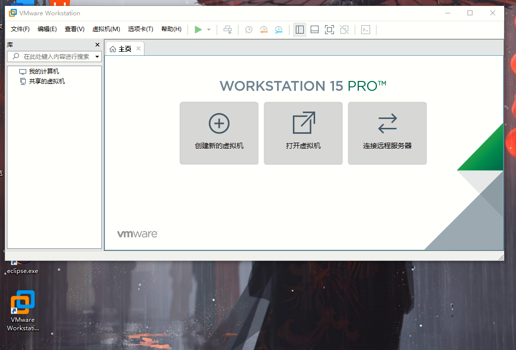Screen dimensions: 516x350
Task: Click the eclipse.exe desktop shortcut label
Action: point(22,271)
